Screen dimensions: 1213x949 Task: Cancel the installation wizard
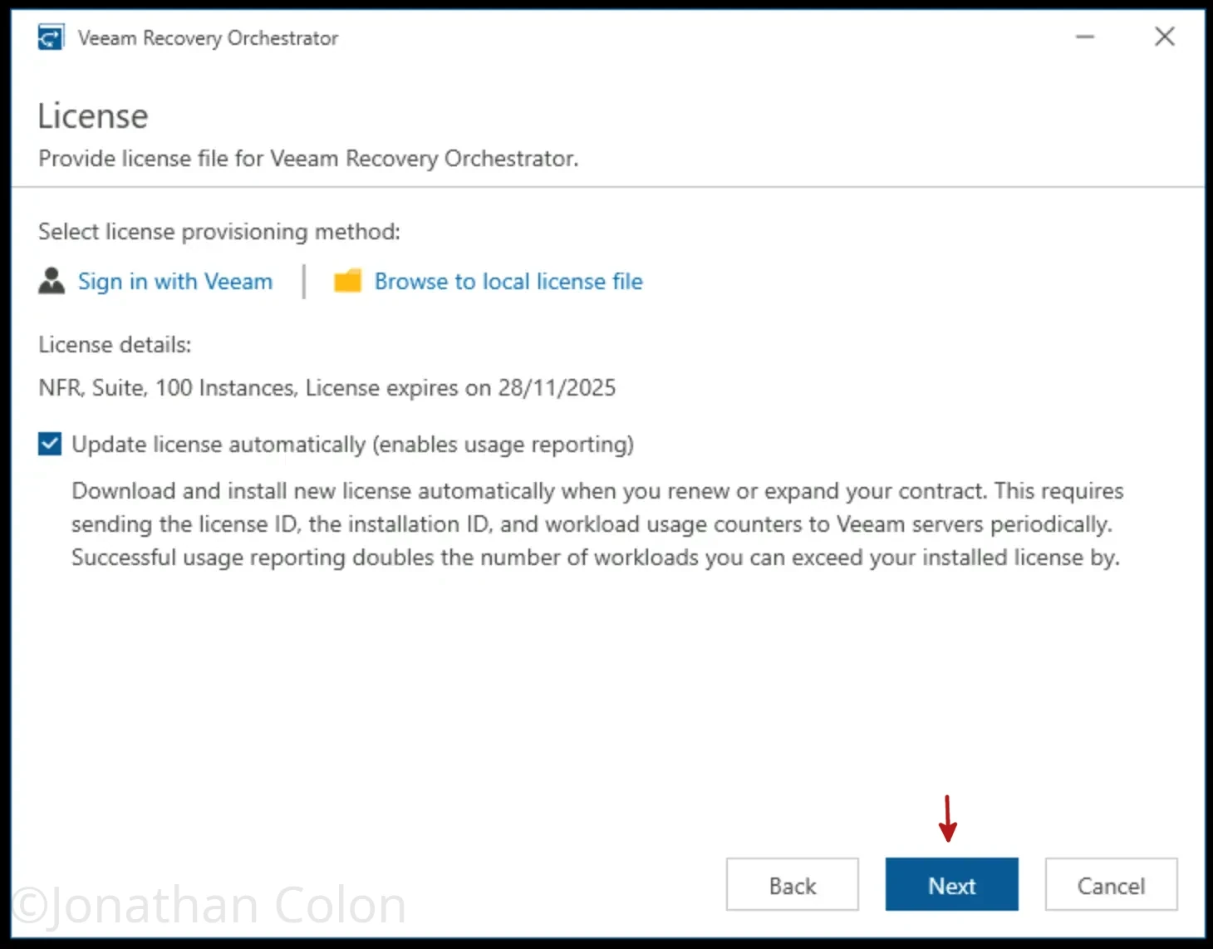point(1112,885)
